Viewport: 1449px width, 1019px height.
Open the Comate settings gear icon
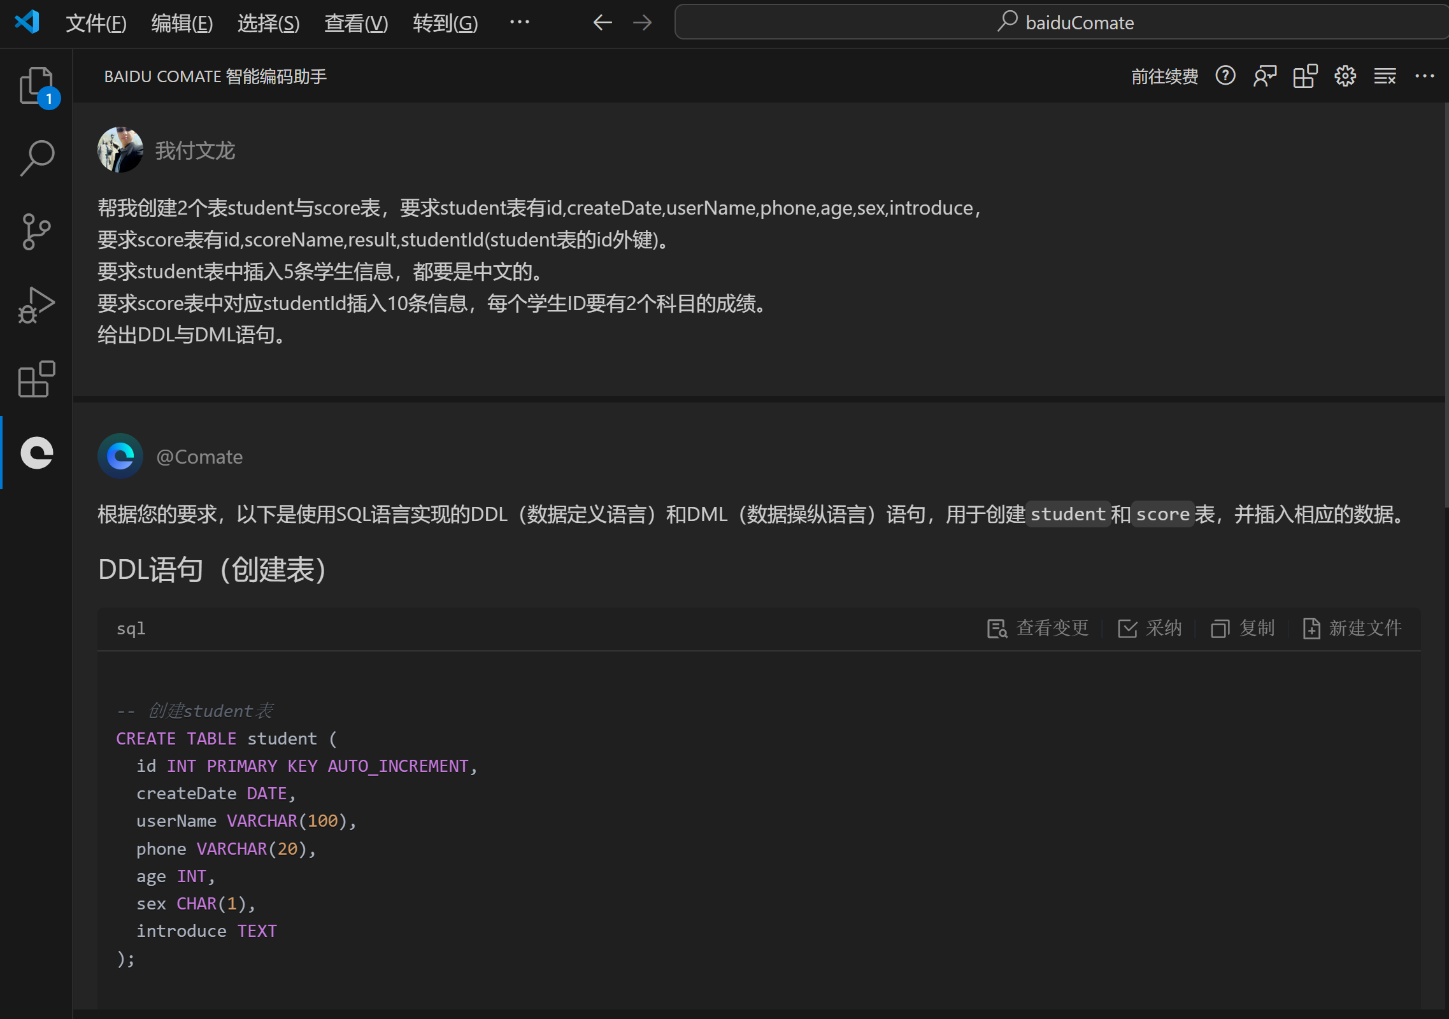click(x=1345, y=76)
